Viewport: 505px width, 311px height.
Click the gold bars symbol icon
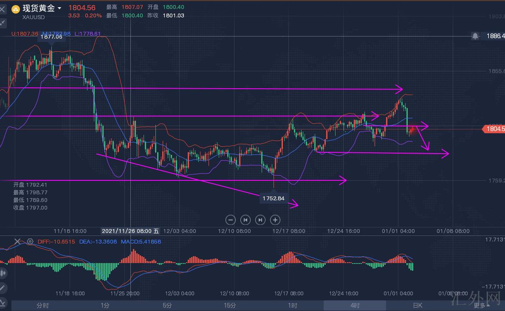[x=15, y=8]
